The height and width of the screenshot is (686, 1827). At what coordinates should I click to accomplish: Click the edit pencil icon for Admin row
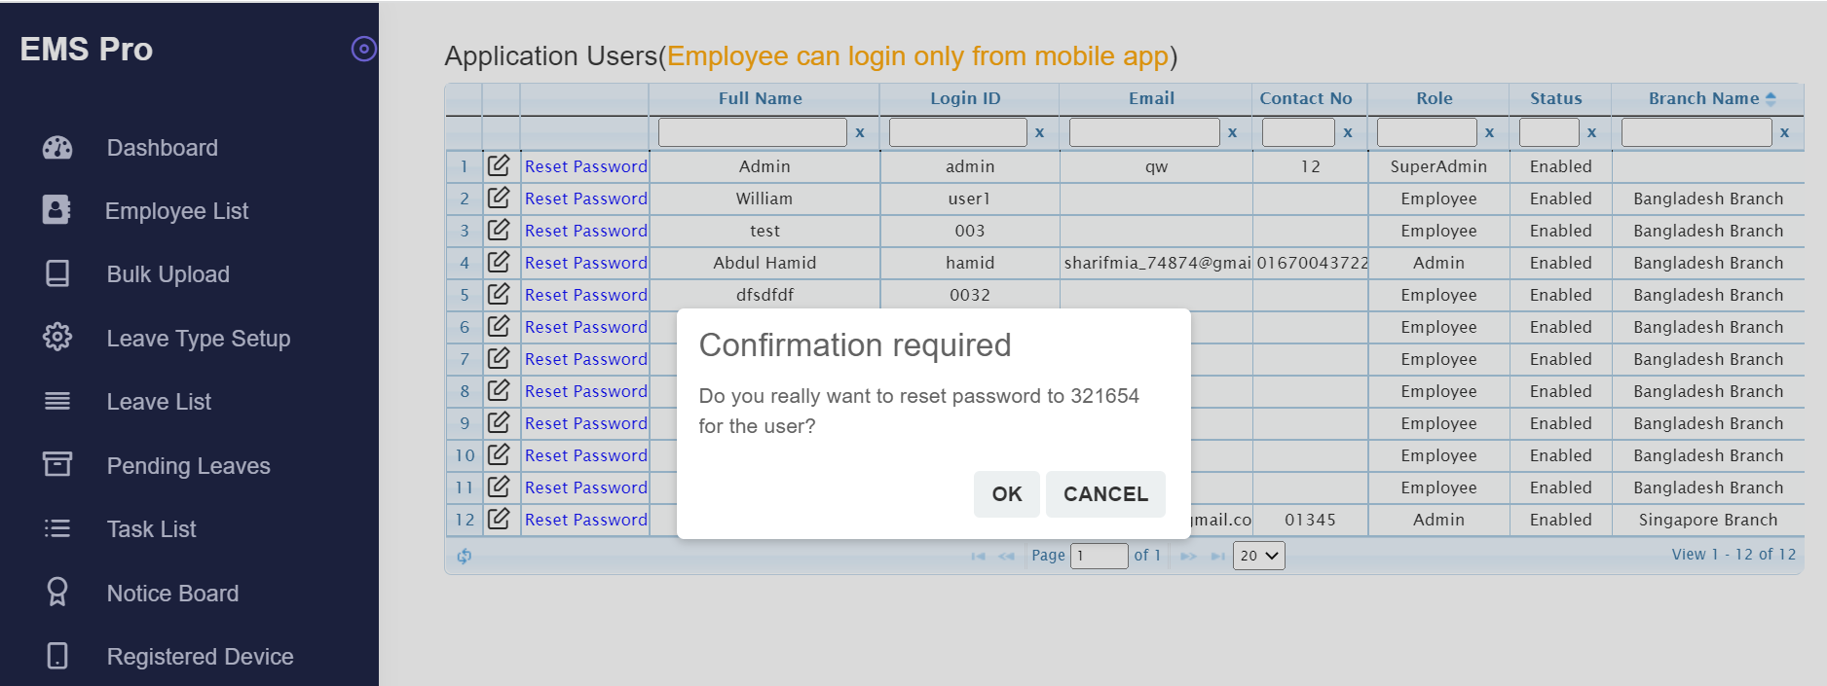point(499,165)
